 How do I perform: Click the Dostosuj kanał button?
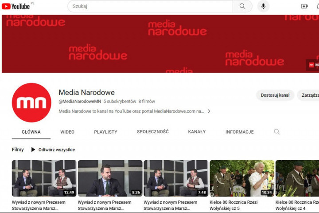coord(275,95)
